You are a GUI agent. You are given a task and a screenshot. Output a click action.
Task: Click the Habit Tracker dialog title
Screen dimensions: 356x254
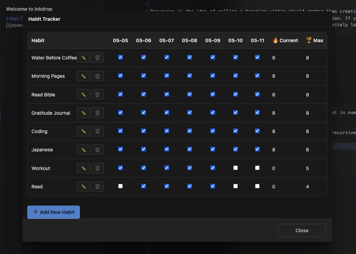(x=44, y=19)
